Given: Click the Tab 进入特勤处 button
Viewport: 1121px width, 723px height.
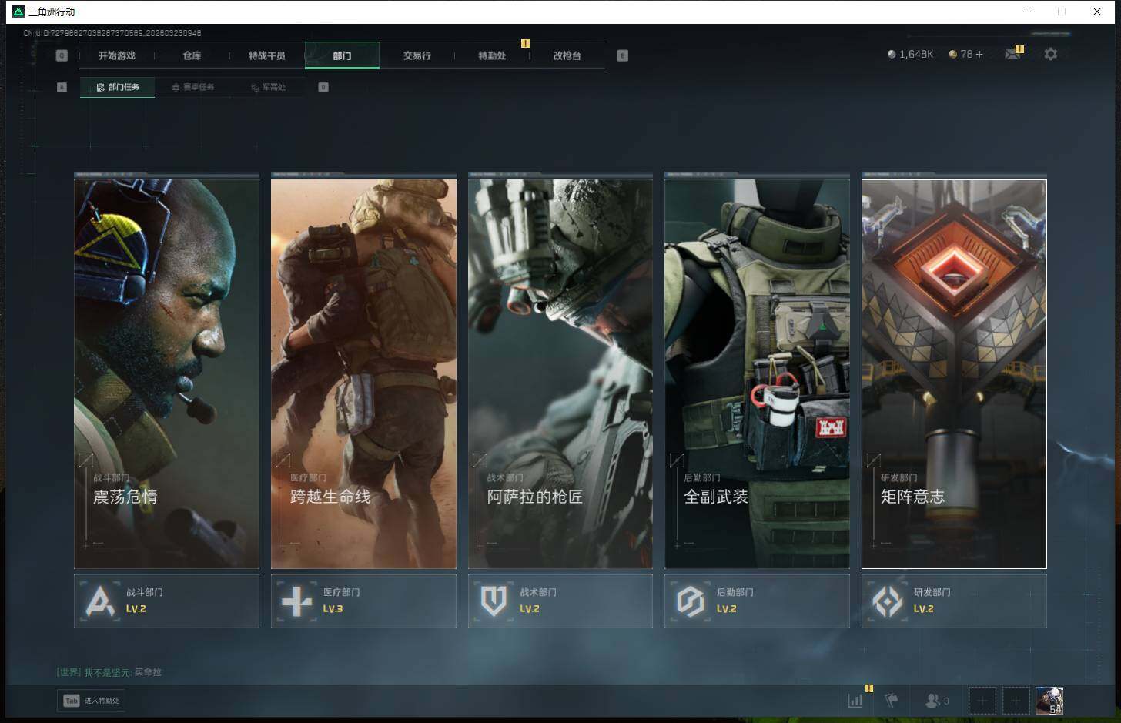Looking at the screenshot, I should point(91,701).
